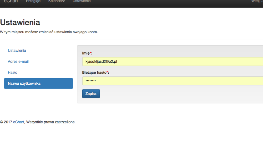
Task: Click the Bieżące hasło field label
Action: coord(94,73)
